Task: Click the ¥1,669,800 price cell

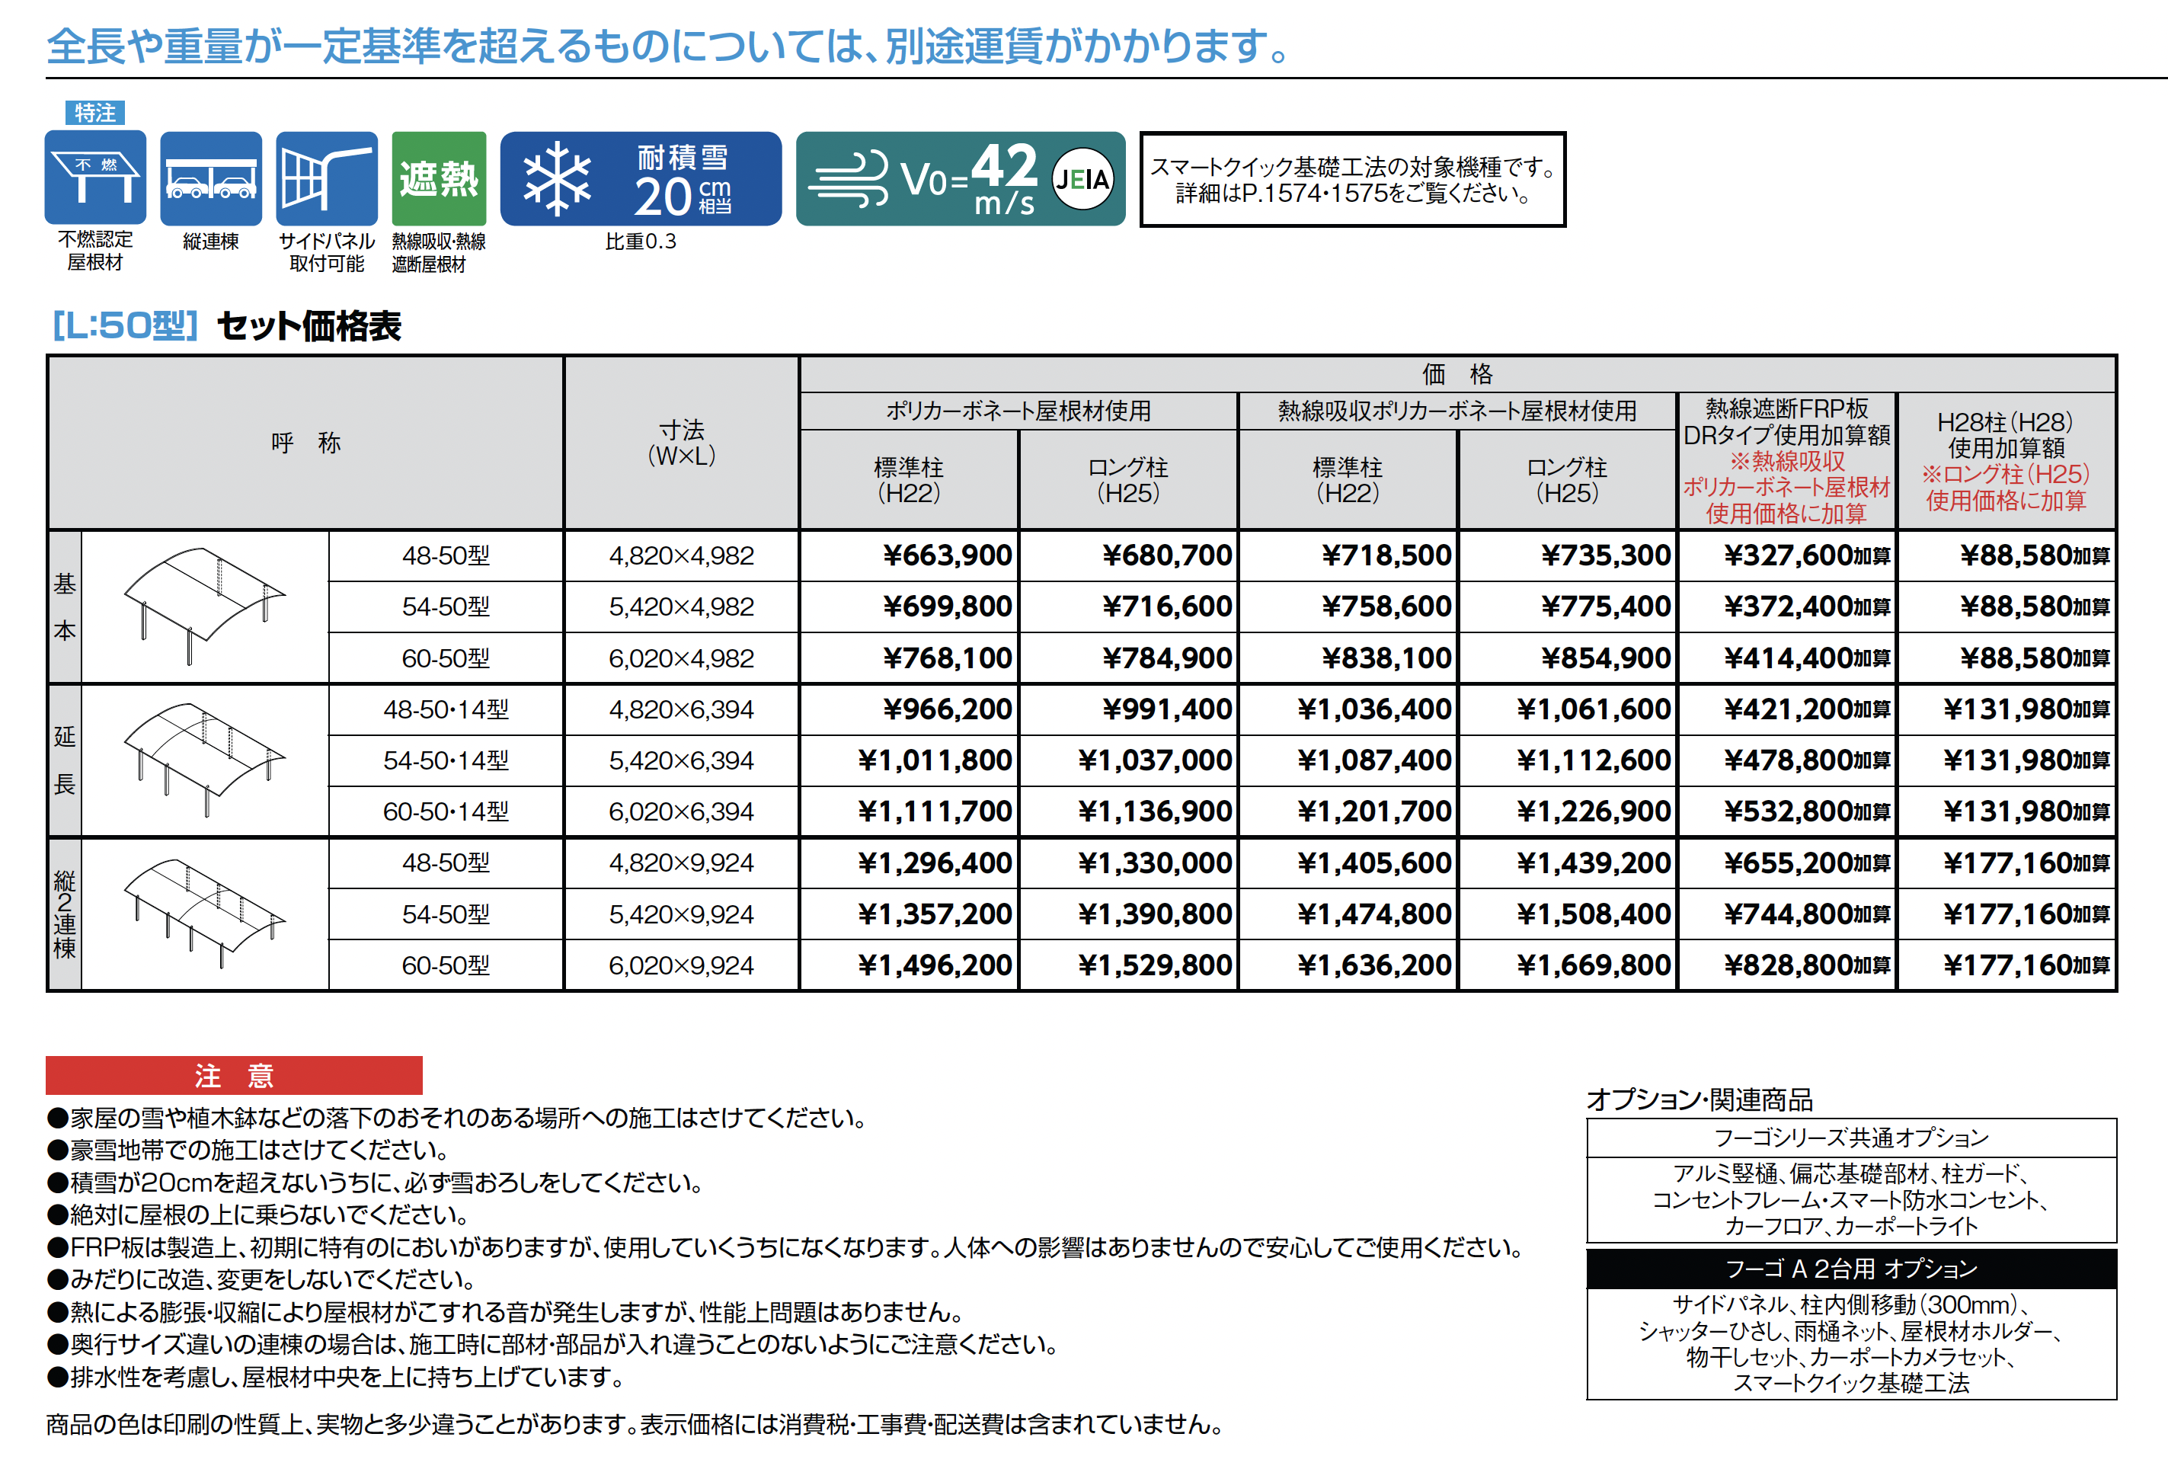Action: [1592, 965]
